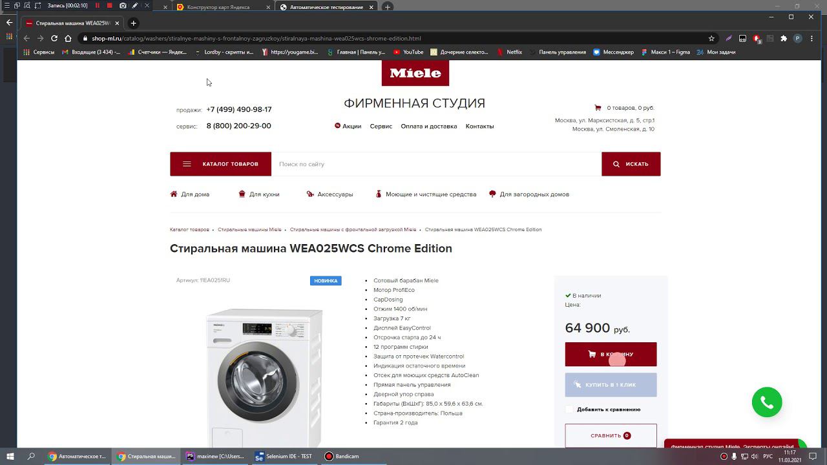The width and height of the screenshot is (827, 465).
Task: Open Моющие и чистящие средства category
Action: (426, 194)
